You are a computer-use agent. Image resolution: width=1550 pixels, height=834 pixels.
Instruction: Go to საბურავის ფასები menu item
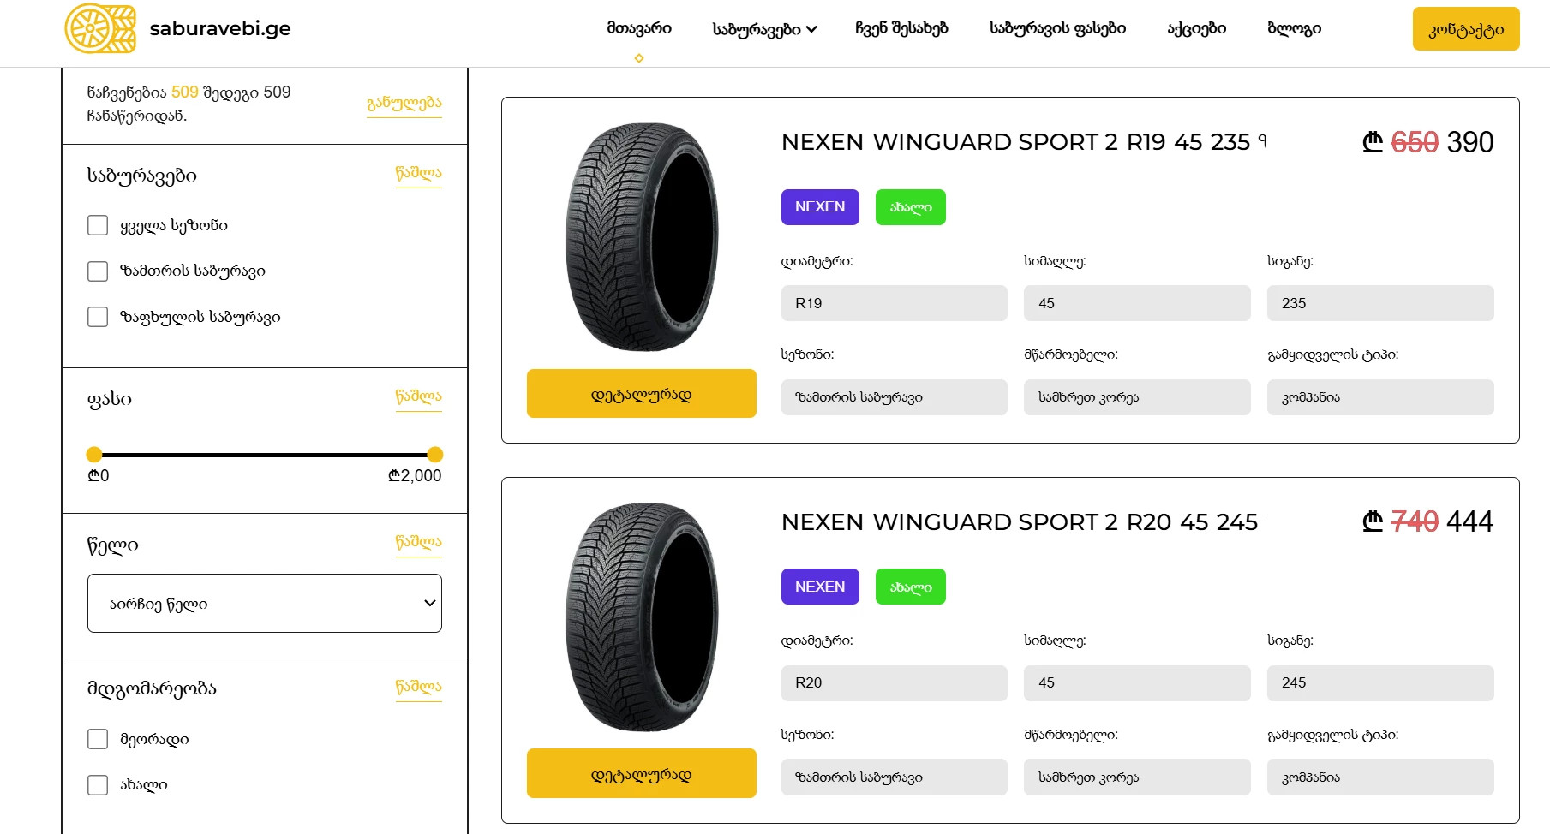point(1057,28)
